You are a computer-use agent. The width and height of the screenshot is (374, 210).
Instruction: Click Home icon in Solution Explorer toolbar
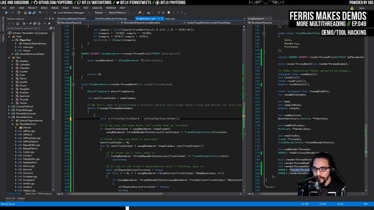click(18, 23)
